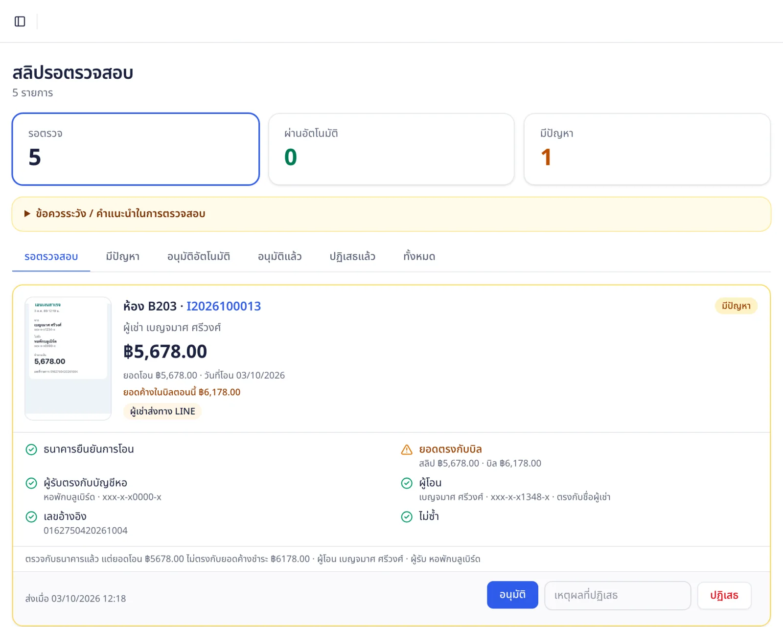This screenshot has width=783, height=627.
Task: Click the ผู้เช่า เบญจมาศ ศรีวงศ์ tenant name
Action: pyautogui.click(x=172, y=328)
